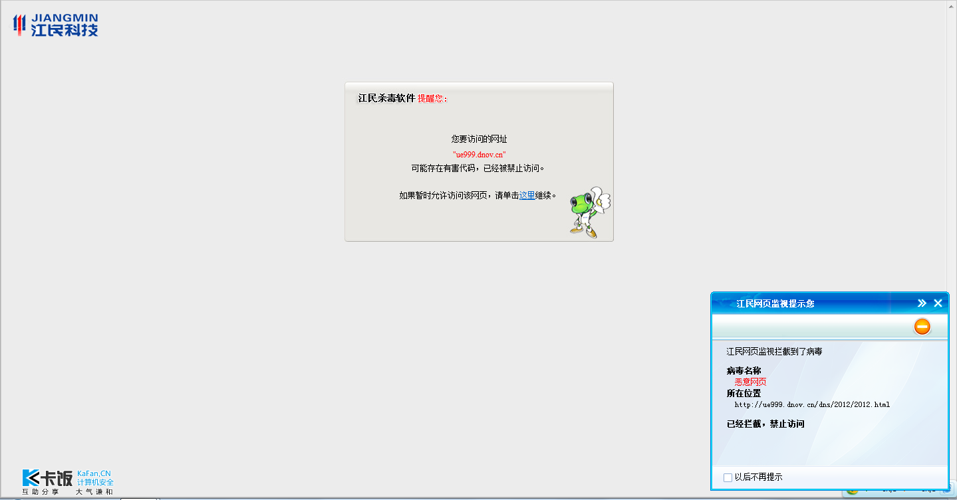Click the blocked URL ending 2012.html
The height and width of the screenshot is (500, 957).
812,404
